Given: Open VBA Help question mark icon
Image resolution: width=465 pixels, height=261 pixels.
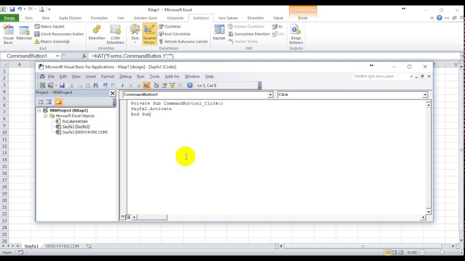Looking at the screenshot, I should coord(190,86).
